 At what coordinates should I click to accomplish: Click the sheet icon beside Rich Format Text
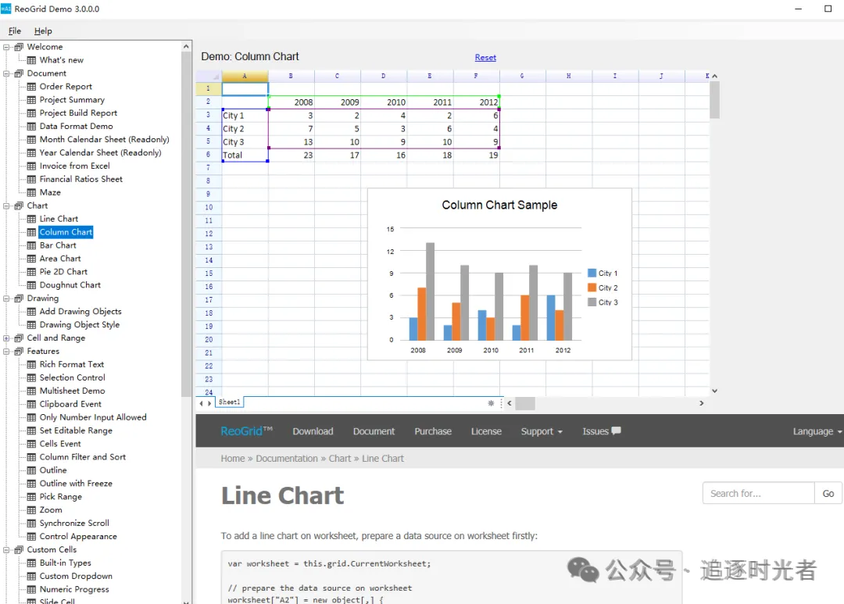[32, 364]
